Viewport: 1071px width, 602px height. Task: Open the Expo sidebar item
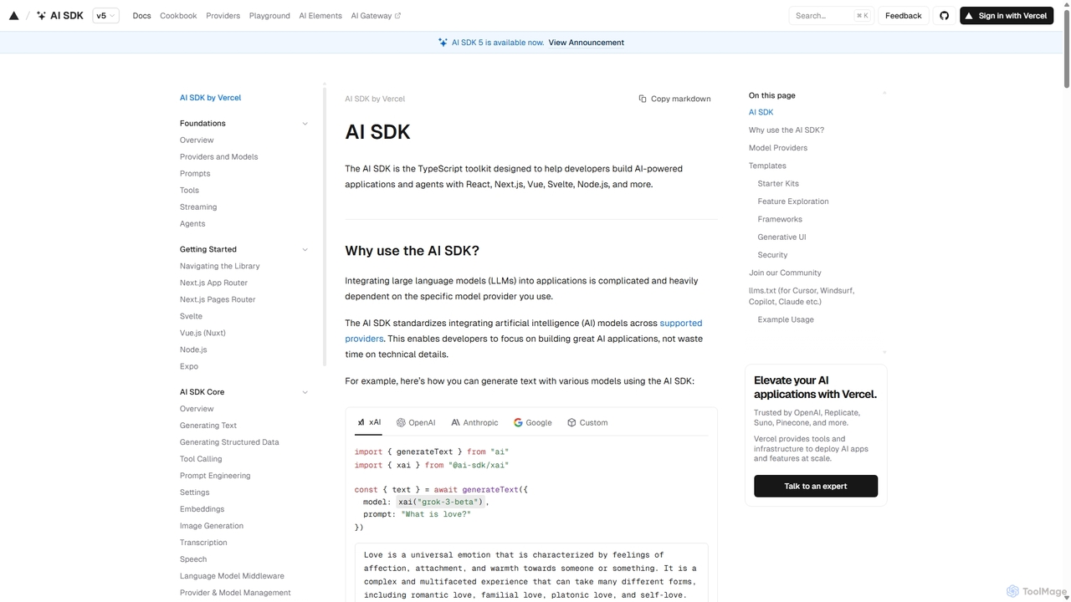189,366
